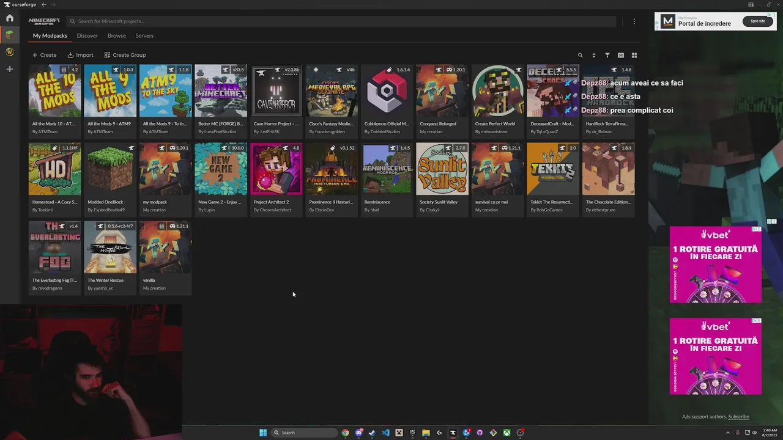Screen dimensions: 783x440
Task: Toggle the M modpack view icon
Action: 620,55
